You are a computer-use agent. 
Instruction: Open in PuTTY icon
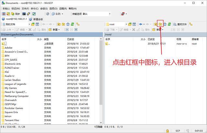point(28,14)
